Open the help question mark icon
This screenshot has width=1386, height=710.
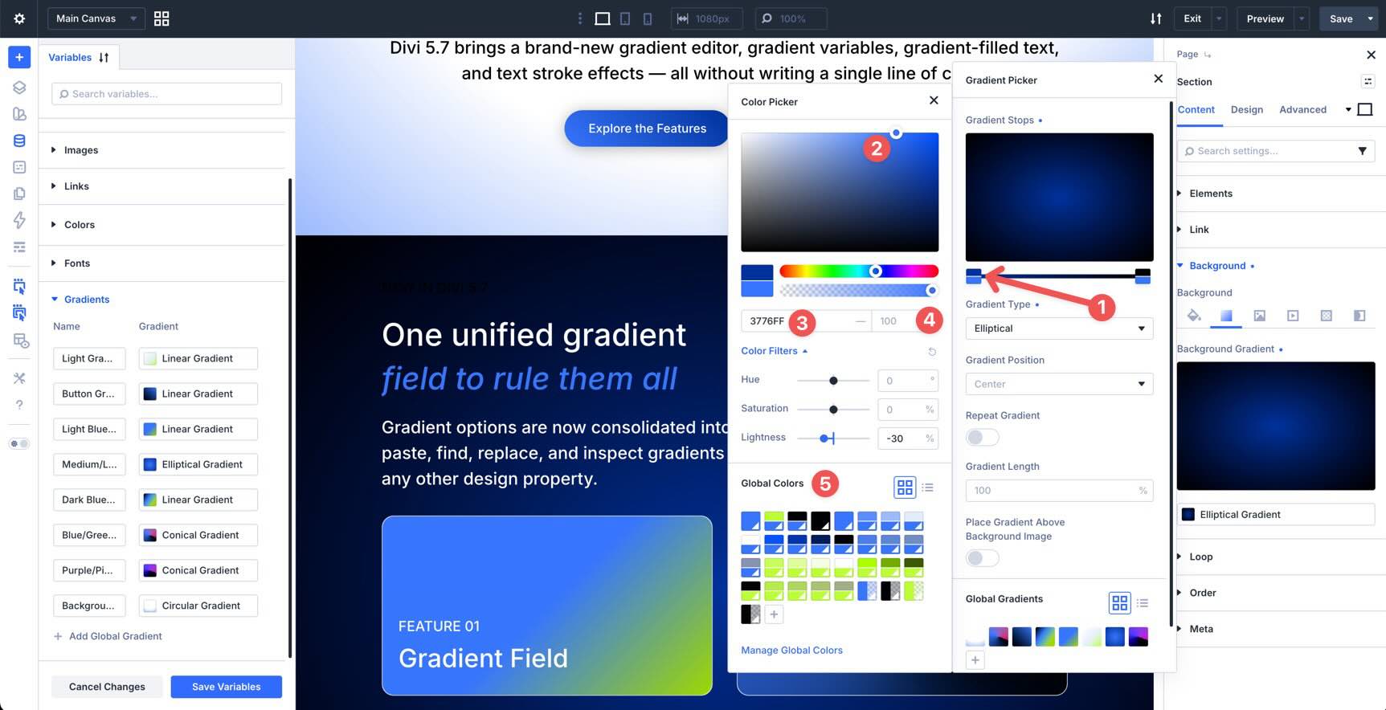pos(19,405)
